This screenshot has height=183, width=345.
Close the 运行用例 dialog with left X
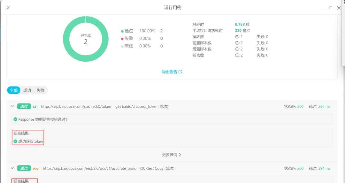pos(8,8)
